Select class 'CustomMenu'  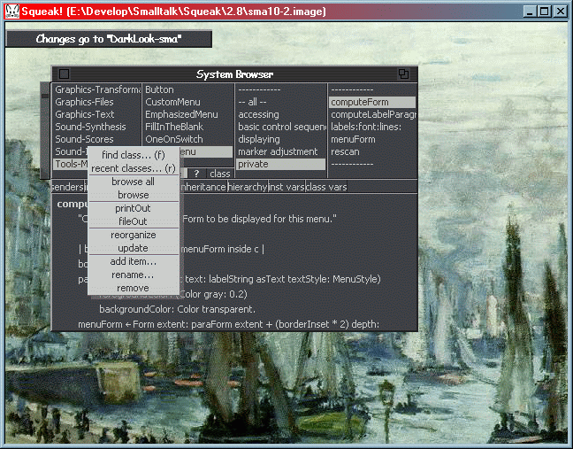tap(187, 102)
